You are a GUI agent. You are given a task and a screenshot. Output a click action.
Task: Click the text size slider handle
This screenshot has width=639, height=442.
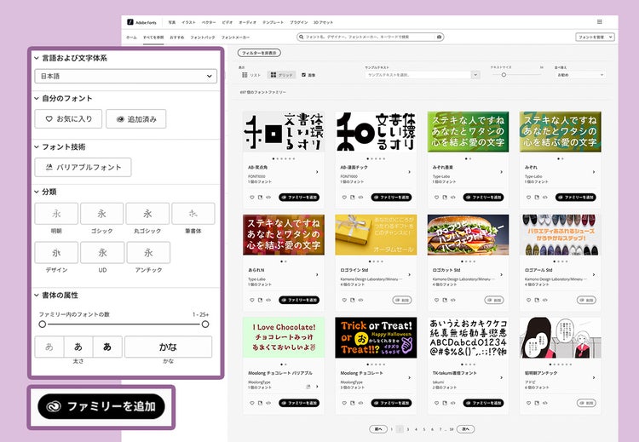point(504,75)
